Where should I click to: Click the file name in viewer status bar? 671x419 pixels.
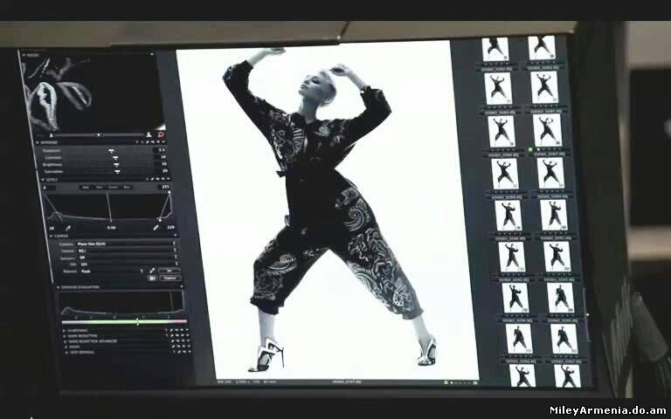point(347,381)
